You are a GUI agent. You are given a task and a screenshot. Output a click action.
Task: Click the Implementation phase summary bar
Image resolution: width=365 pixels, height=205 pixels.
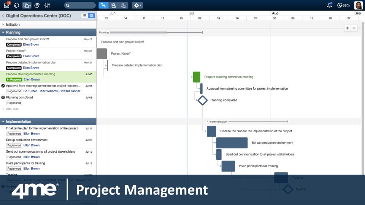pos(247,121)
